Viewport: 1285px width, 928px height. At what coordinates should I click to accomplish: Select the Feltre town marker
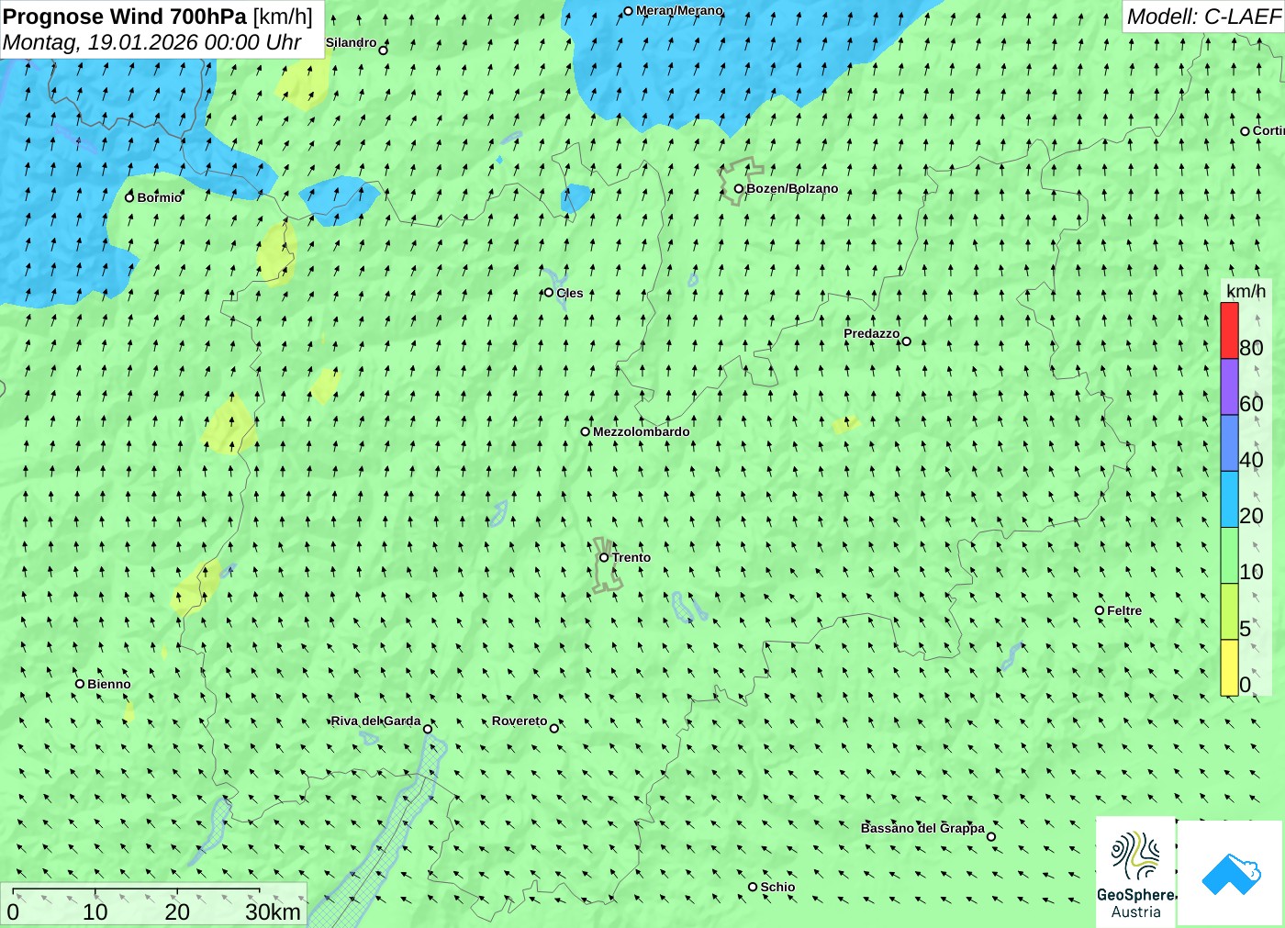(1100, 610)
